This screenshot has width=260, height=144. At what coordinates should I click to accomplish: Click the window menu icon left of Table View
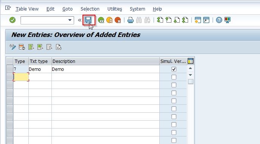(8, 8)
